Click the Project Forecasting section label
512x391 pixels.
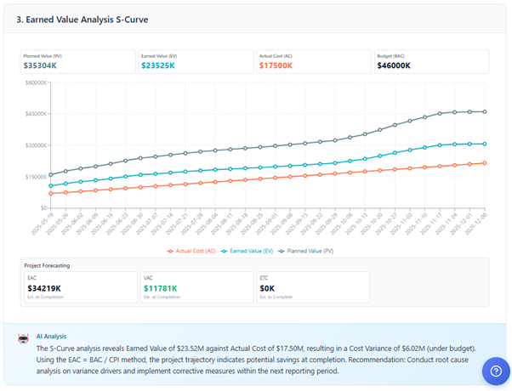(x=49, y=264)
